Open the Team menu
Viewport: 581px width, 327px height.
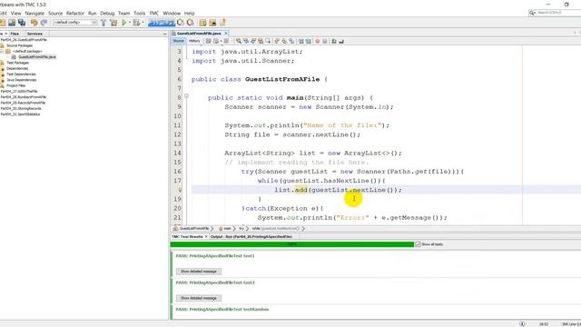(123, 13)
